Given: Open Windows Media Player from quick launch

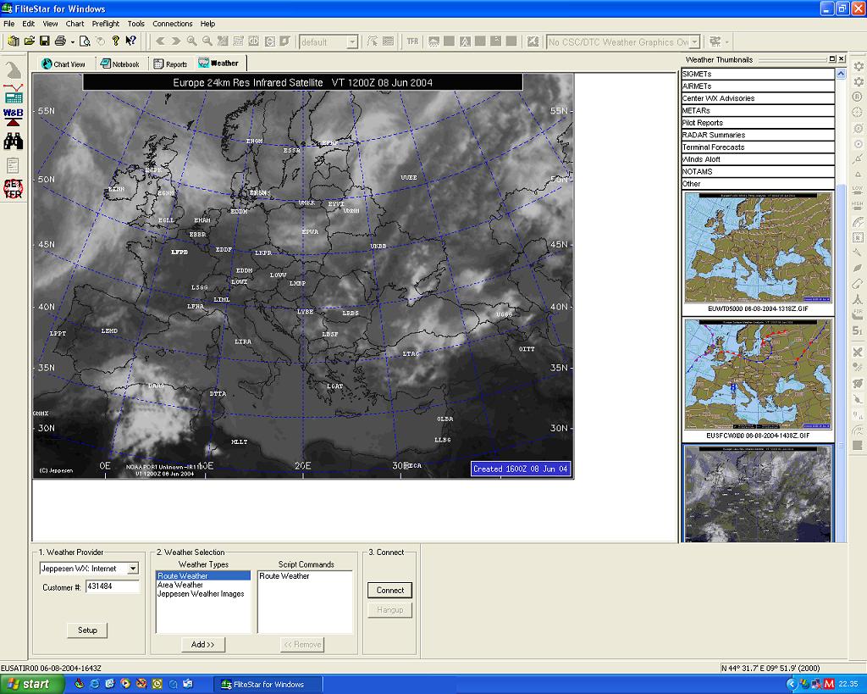Looking at the screenshot, I should [125, 684].
